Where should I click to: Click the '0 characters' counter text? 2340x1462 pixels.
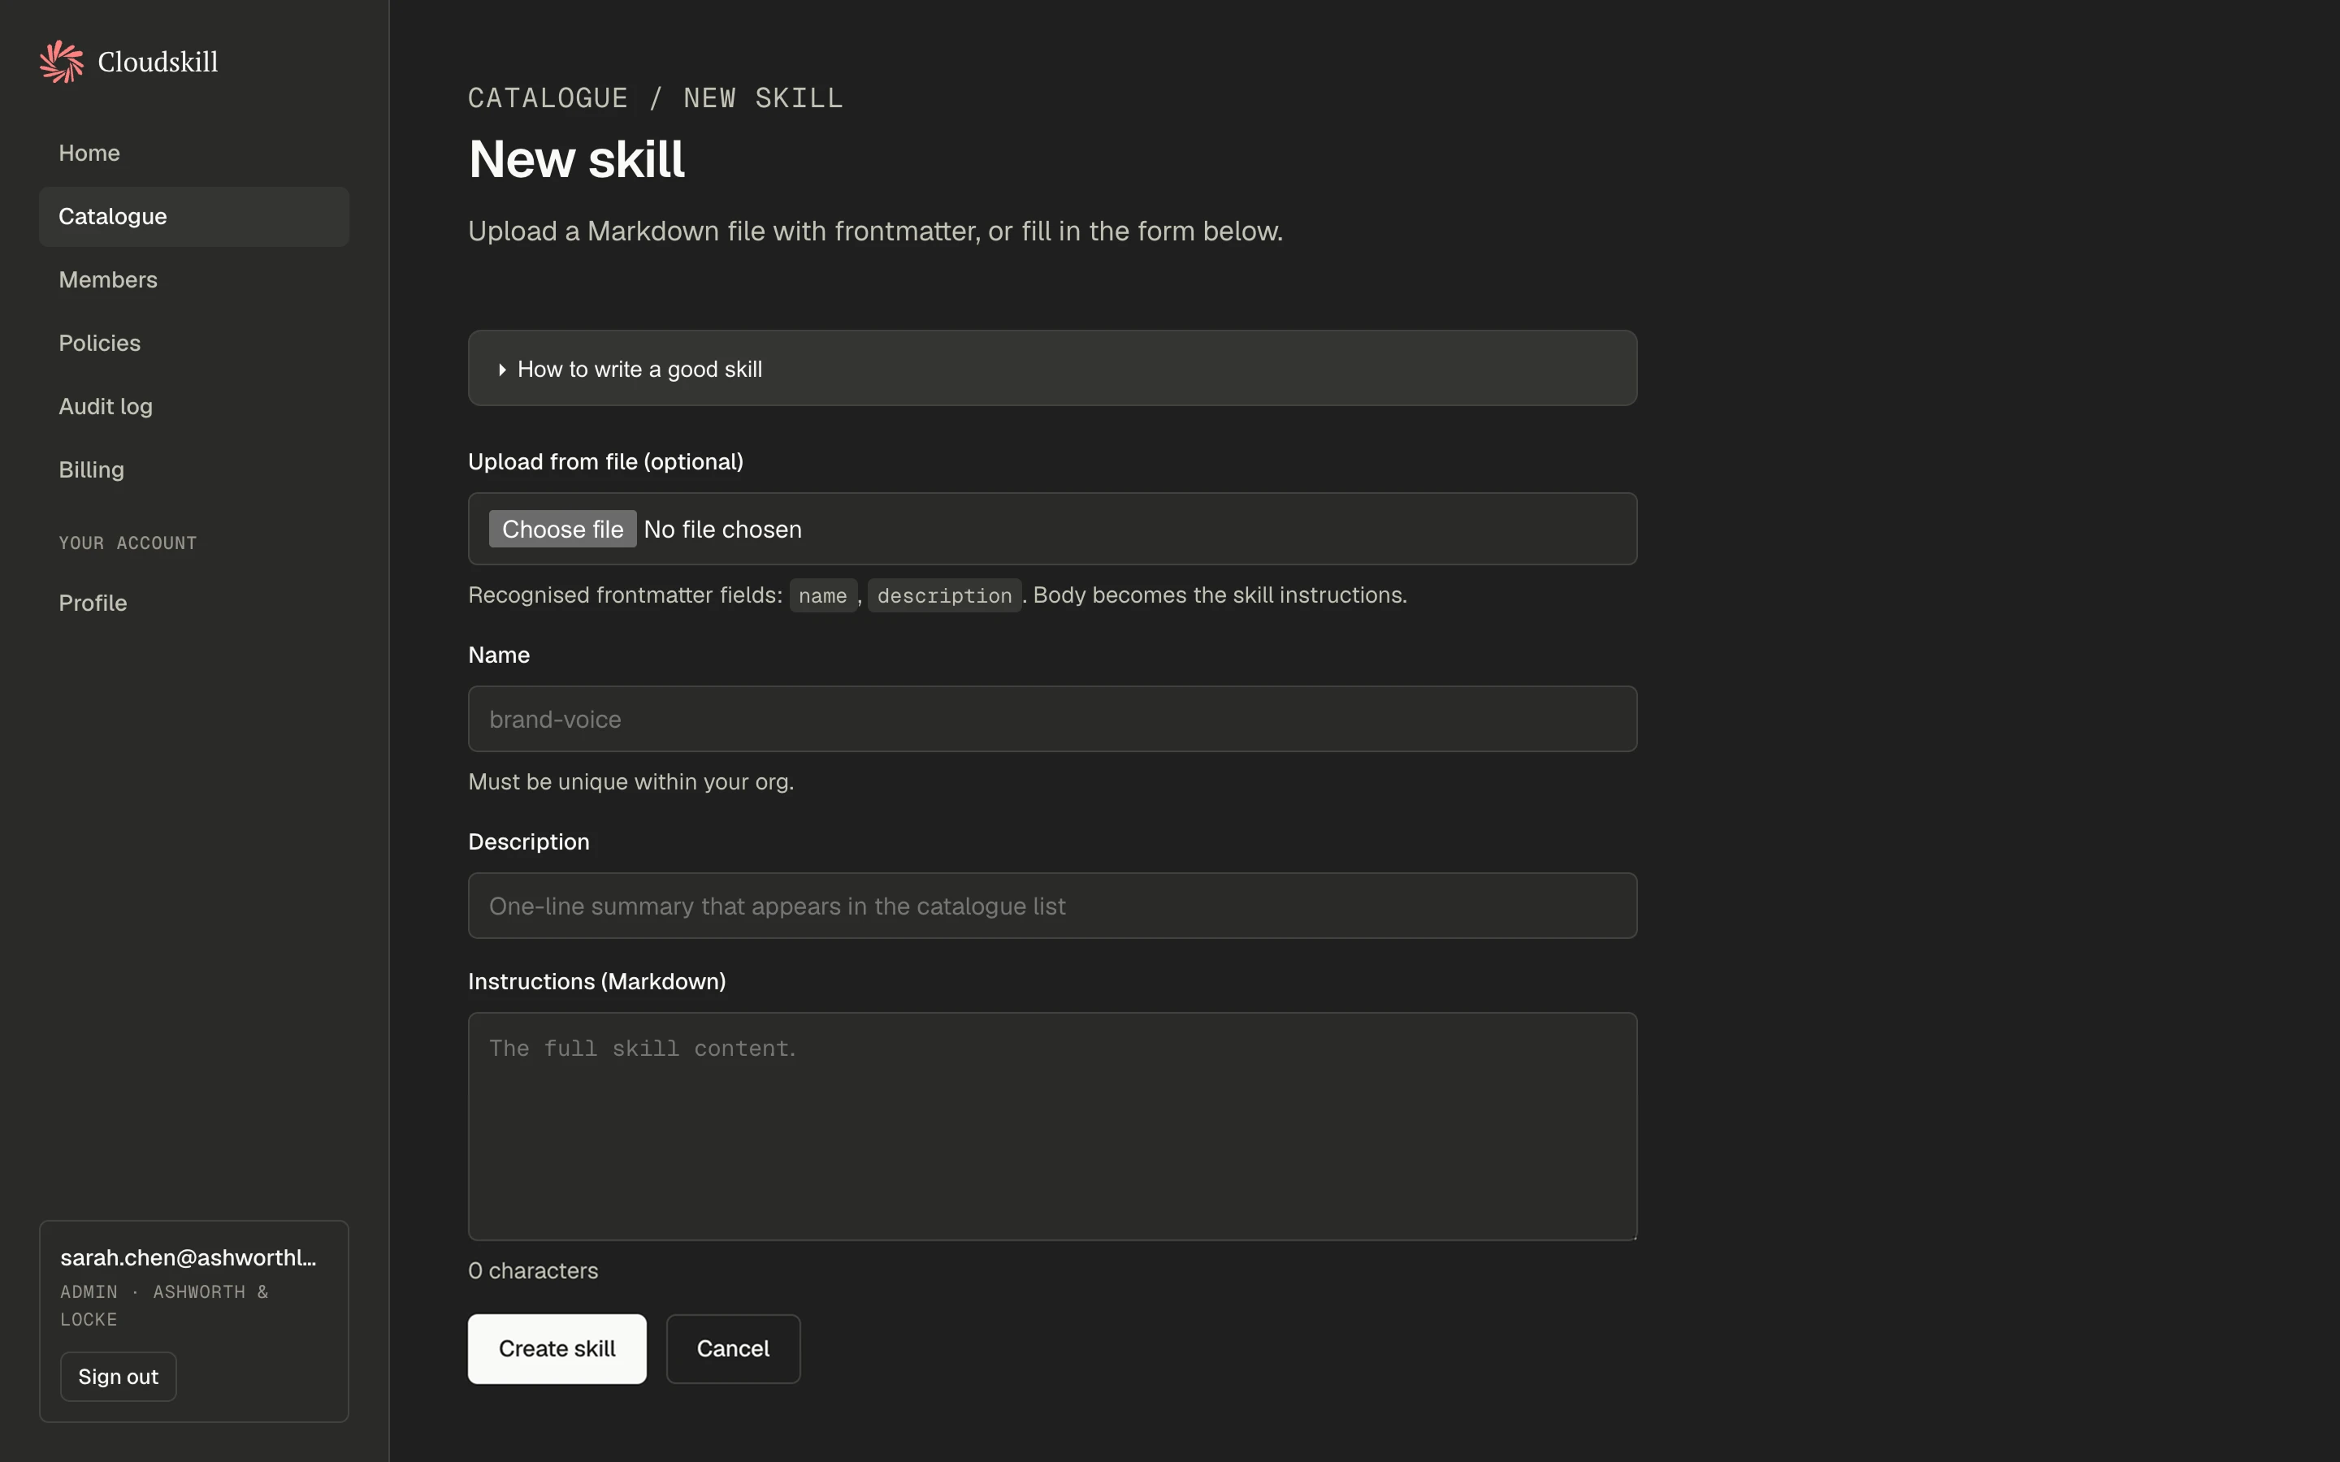pyautogui.click(x=533, y=1270)
